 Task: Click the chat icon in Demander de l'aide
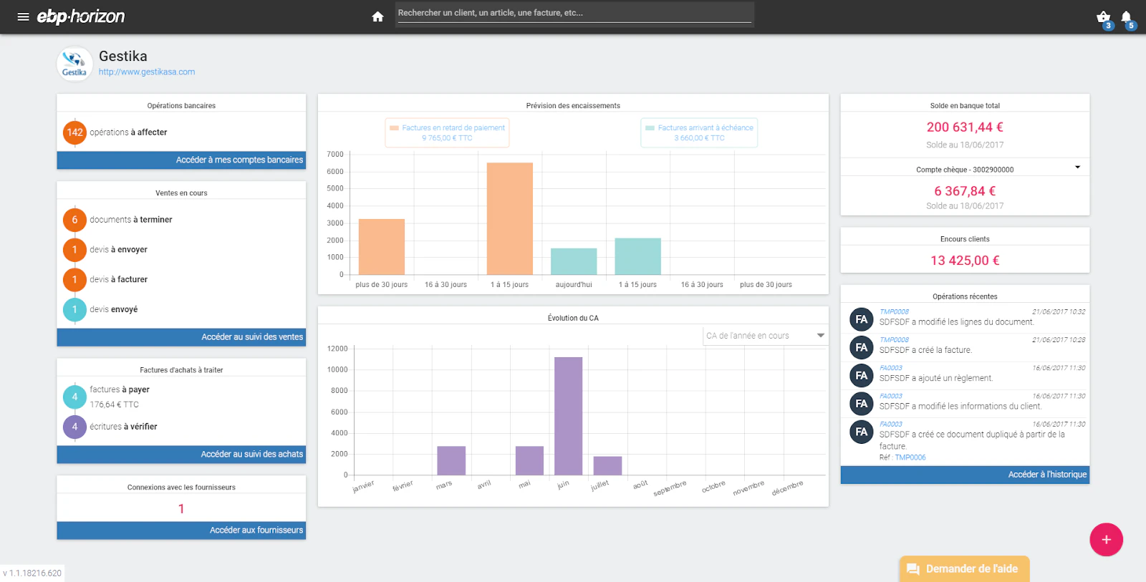[913, 569]
